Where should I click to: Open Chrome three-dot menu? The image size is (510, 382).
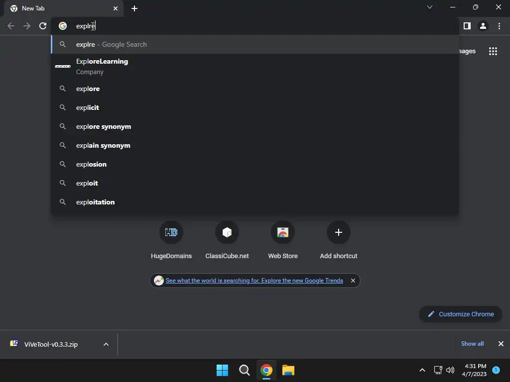click(499, 26)
